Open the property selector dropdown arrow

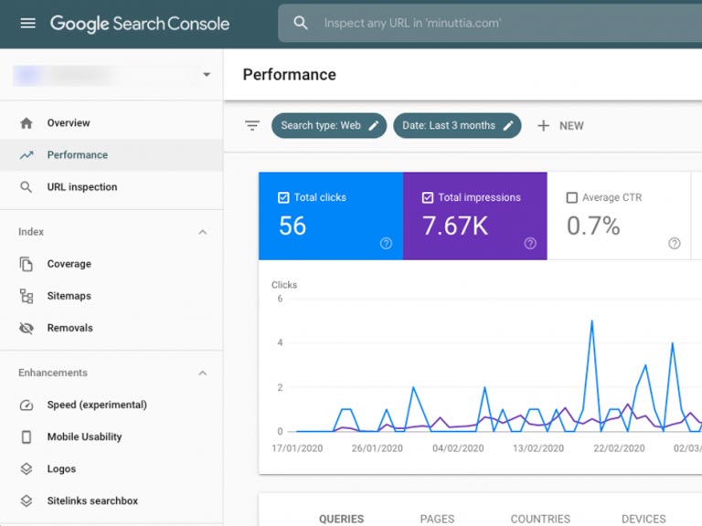[x=207, y=75]
